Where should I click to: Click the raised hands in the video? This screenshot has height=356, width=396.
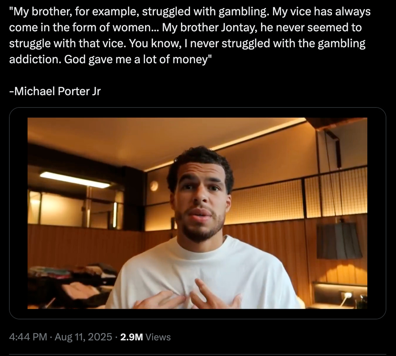(188, 295)
